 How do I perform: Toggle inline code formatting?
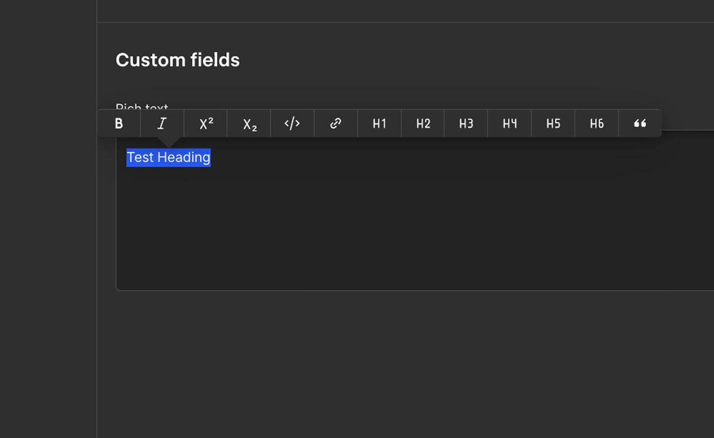292,123
